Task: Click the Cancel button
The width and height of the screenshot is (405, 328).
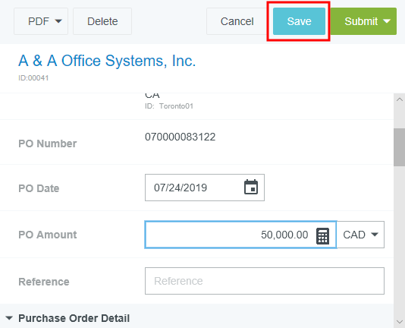Action: (x=237, y=21)
